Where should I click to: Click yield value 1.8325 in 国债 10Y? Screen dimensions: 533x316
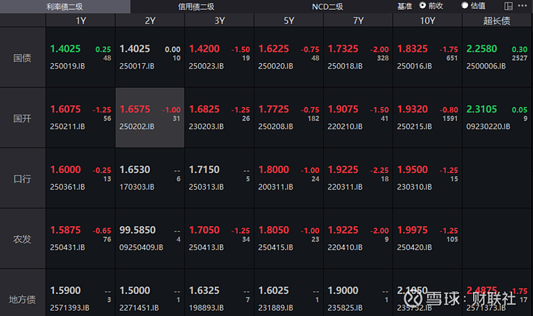(x=412, y=49)
